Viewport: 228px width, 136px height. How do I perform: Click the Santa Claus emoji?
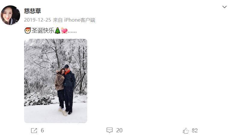[28, 31]
